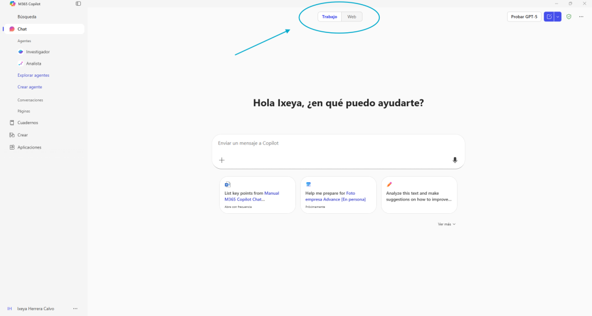Click the Crear agente link
The height and width of the screenshot is (316, 592).
click(29, 87)
